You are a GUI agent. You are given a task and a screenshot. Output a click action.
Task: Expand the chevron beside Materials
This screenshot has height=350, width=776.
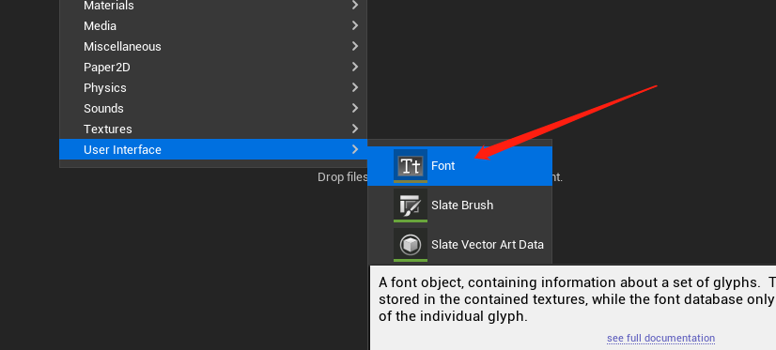pyautogui.click(x=355, y=5)
